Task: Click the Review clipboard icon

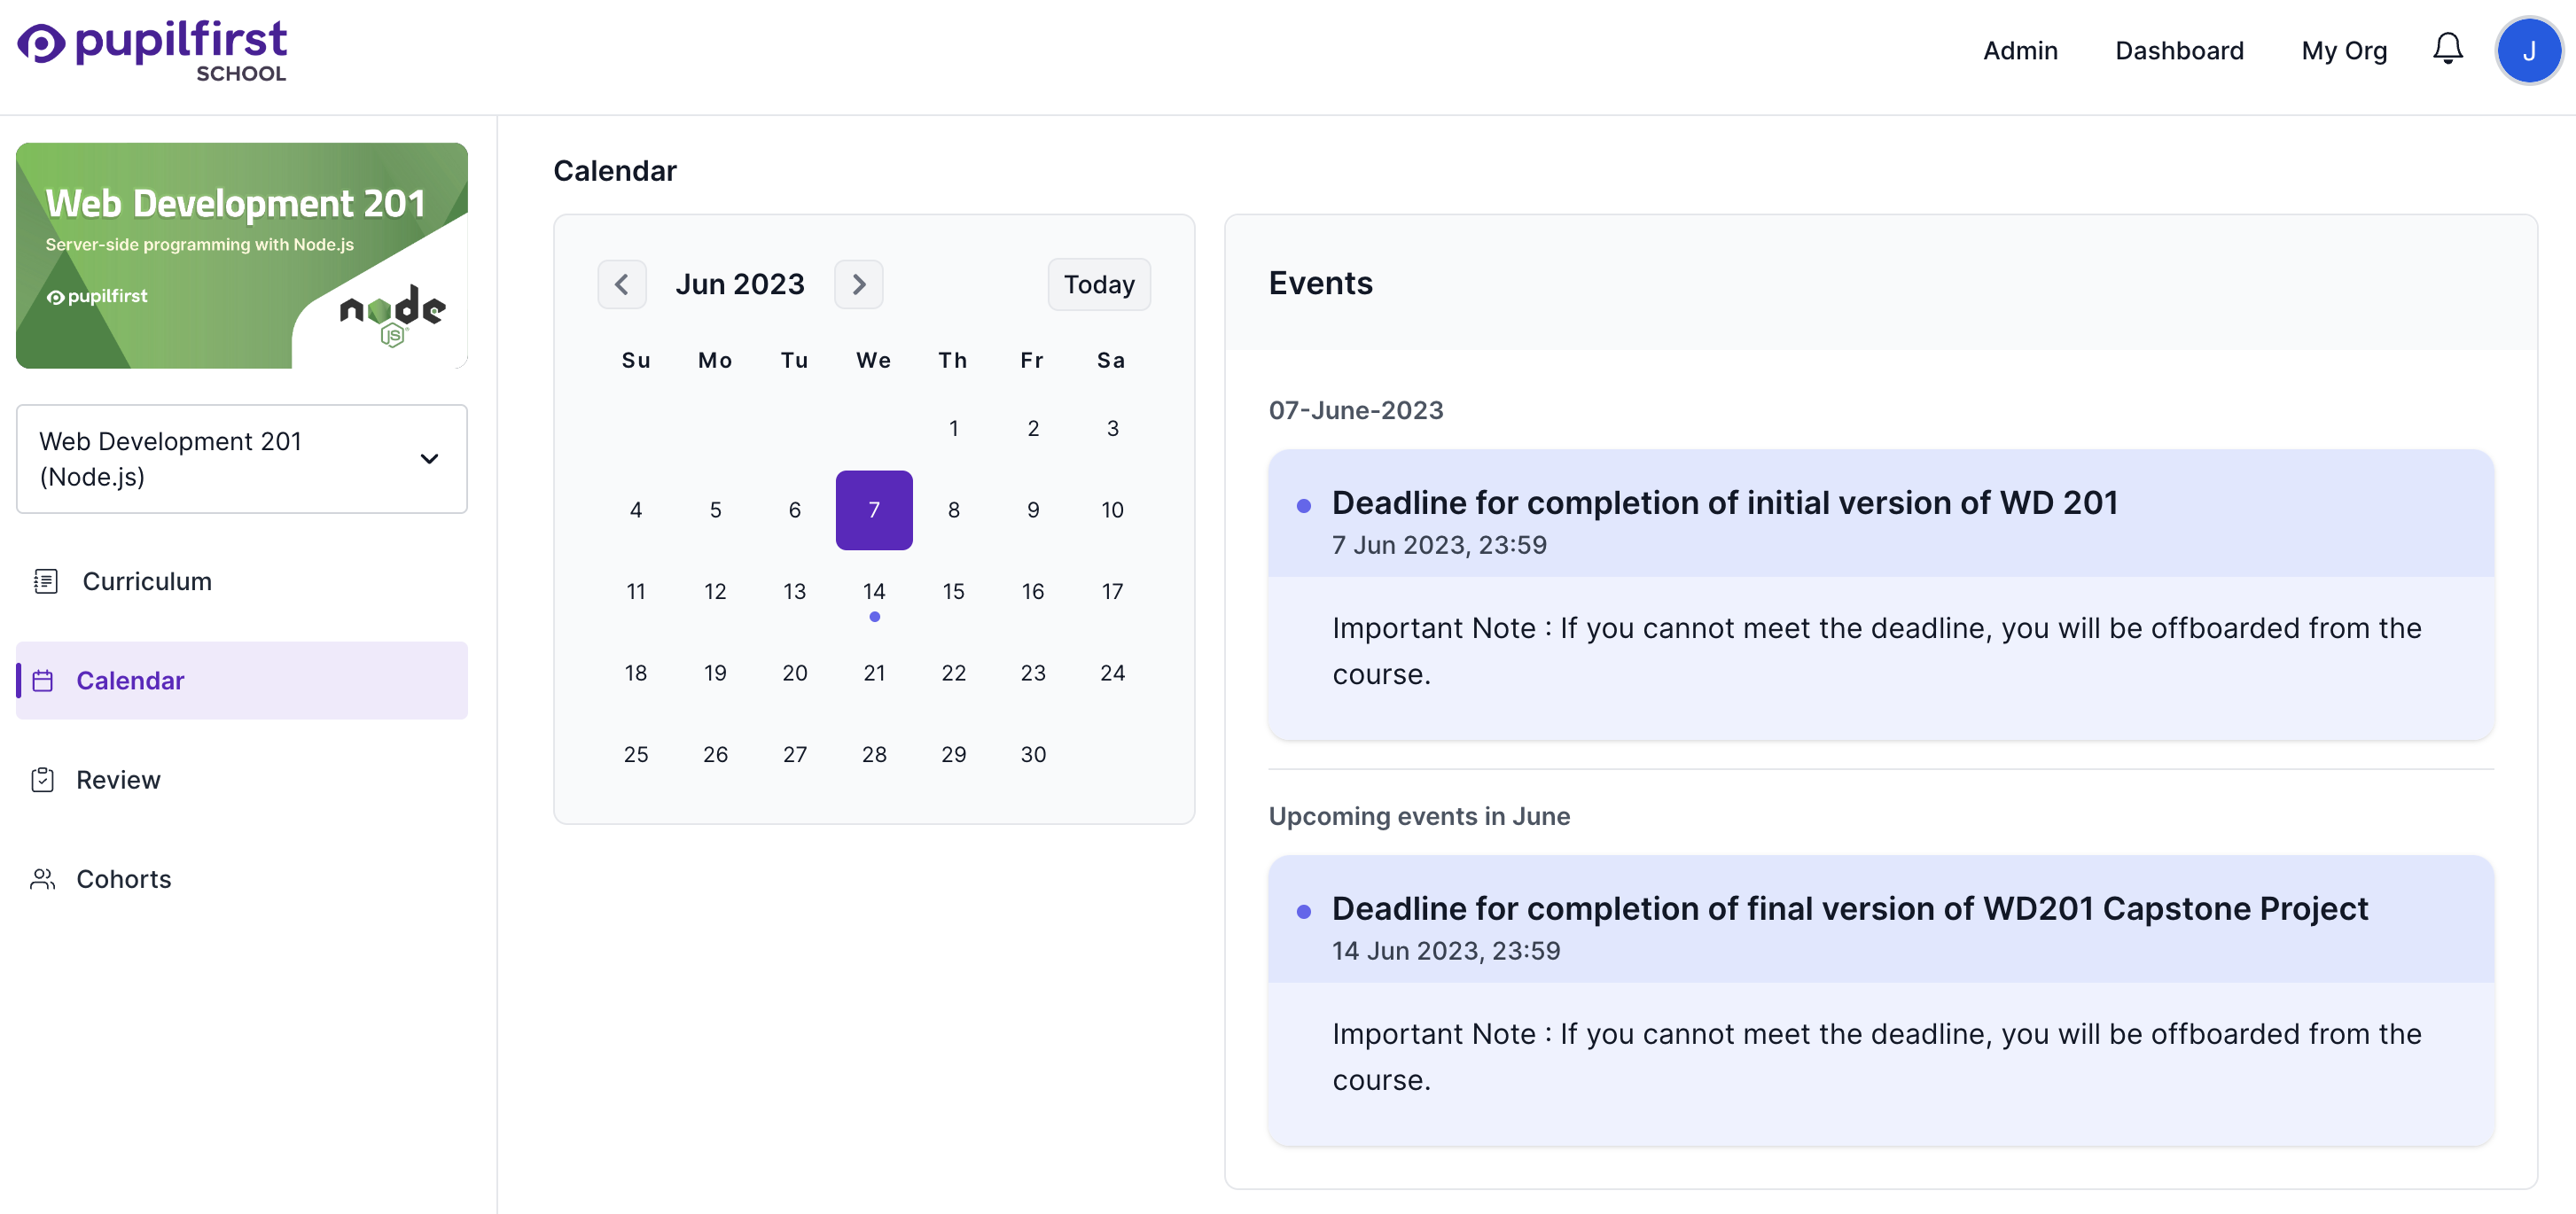Action: [43, 779]
